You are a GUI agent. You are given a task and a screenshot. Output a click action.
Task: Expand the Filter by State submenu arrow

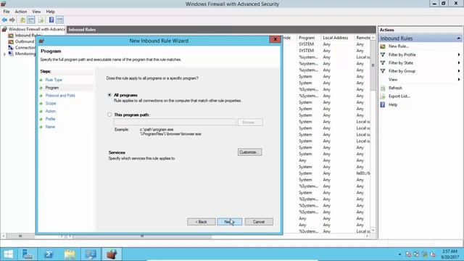[459, 63]
